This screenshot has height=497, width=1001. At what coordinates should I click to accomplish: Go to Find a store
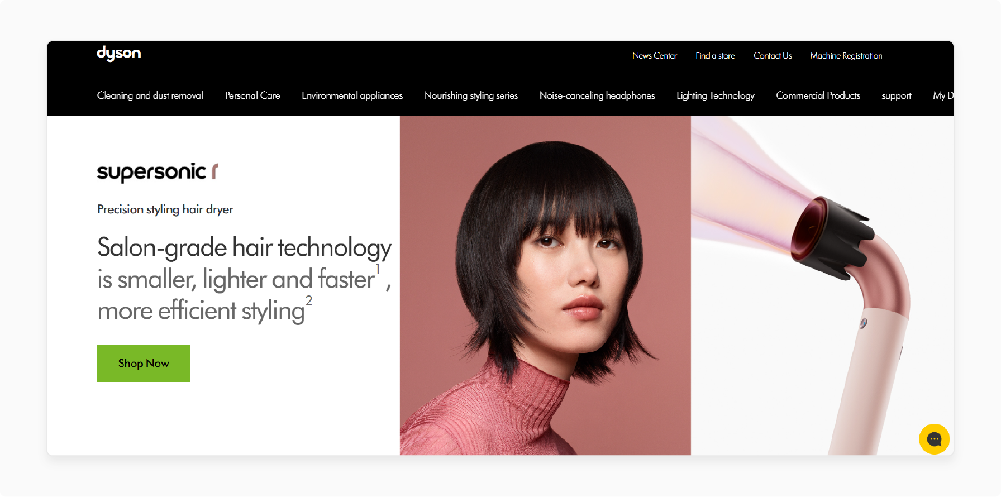715,56
